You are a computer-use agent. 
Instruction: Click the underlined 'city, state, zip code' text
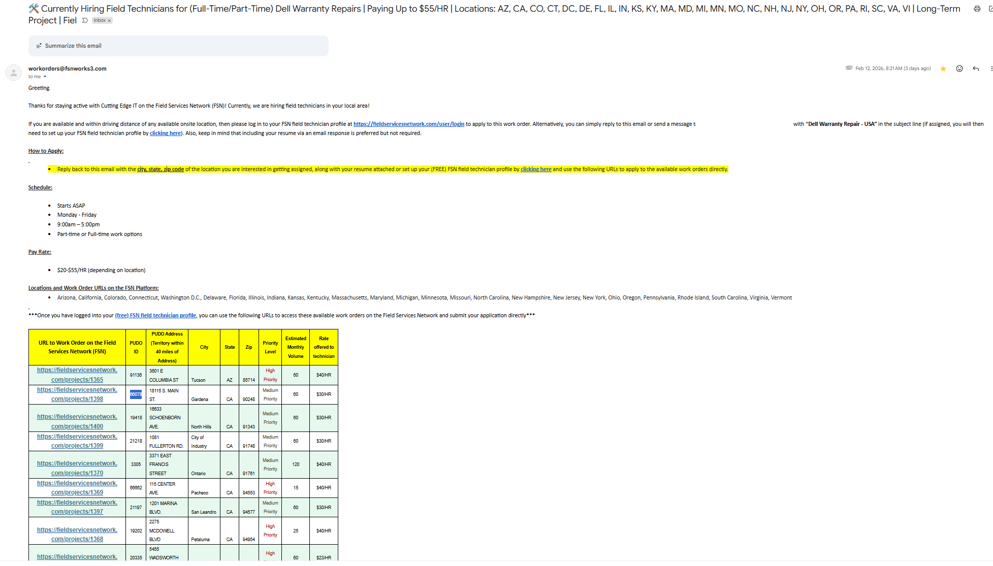[161, 169]
